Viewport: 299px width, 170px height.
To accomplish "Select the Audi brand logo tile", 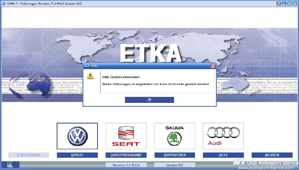I will [223, 136].
